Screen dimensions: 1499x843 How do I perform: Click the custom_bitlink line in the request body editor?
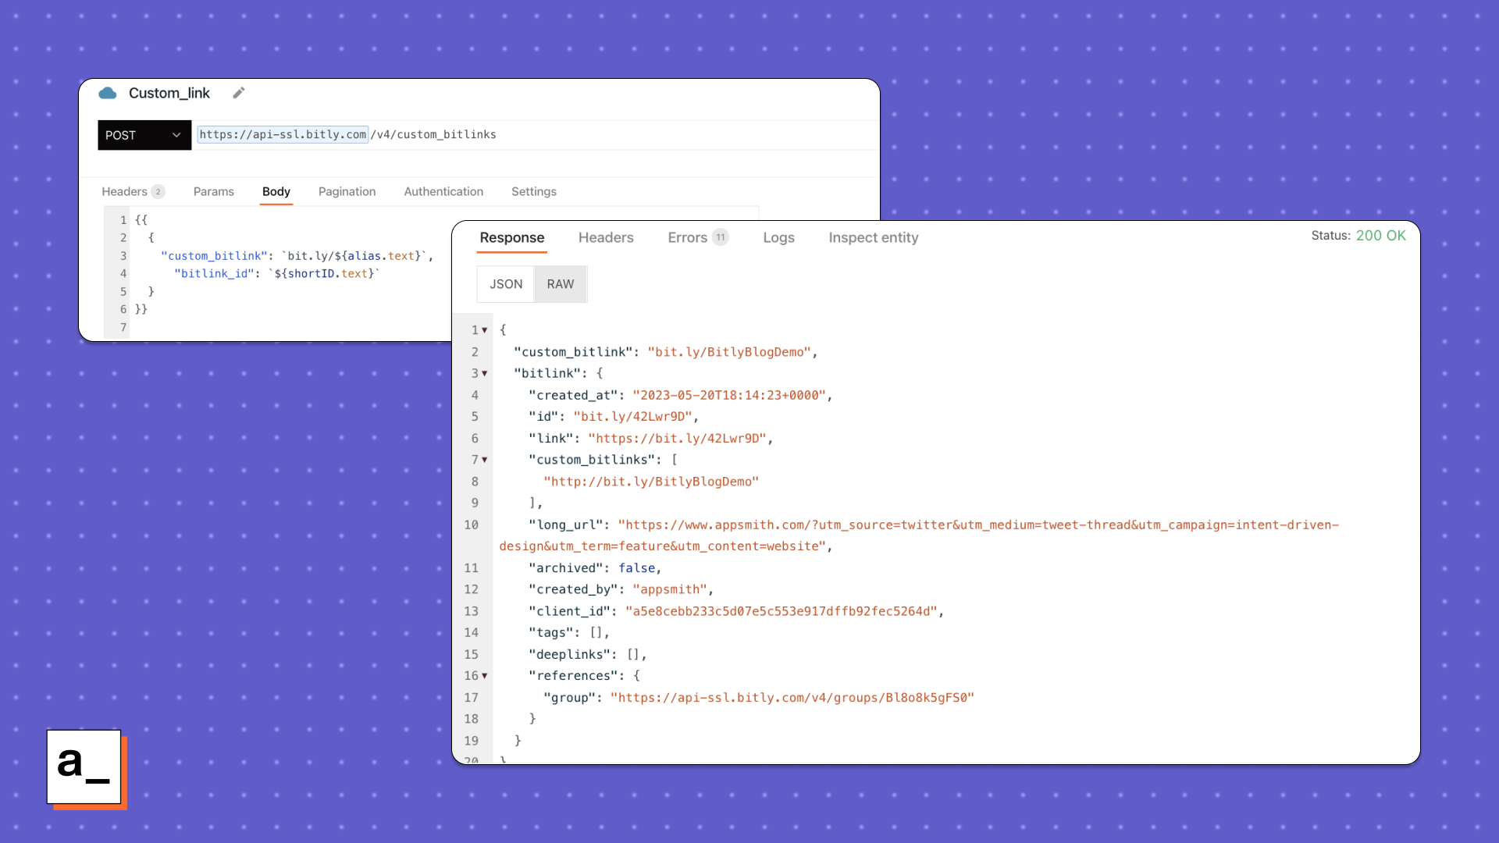(x=297, y=256)
